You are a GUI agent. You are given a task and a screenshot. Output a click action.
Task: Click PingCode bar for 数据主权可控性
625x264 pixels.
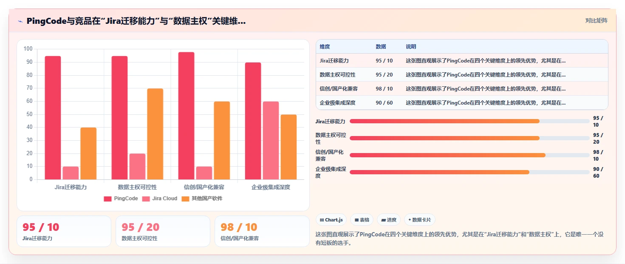click(x=119, y=118)
